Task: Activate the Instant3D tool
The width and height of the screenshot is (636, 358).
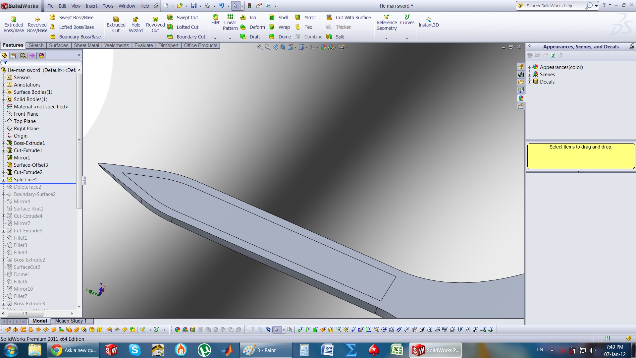Action: click(428, 22)
